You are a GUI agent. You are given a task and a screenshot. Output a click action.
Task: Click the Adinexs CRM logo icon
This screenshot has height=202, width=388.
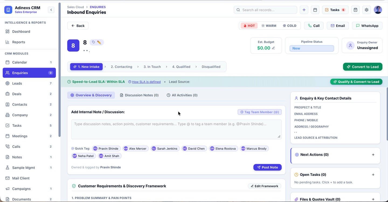(8, 10)
